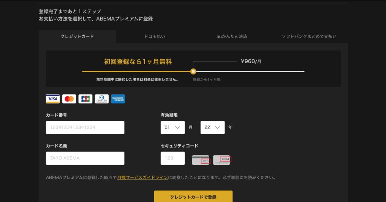Click the 有効期限 label
The width and height of the screenshot is (386, 202).
pos(169,115)
